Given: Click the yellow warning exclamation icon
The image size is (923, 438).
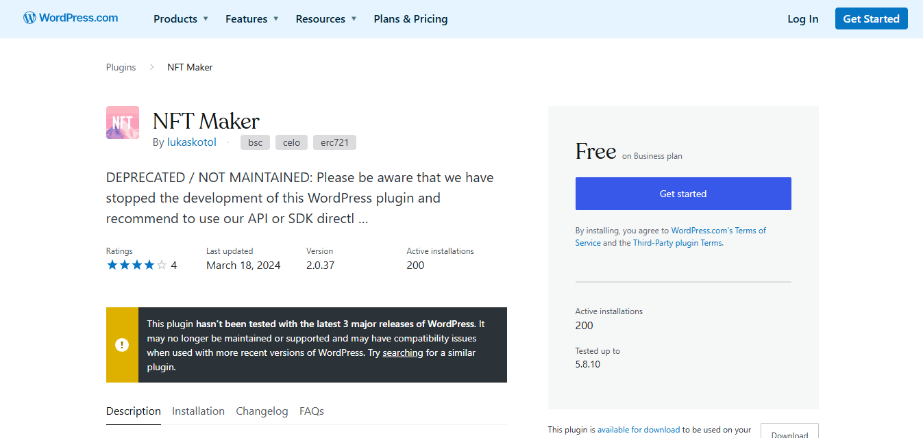Looking at the screenshot, I should (x=122, y=345).
